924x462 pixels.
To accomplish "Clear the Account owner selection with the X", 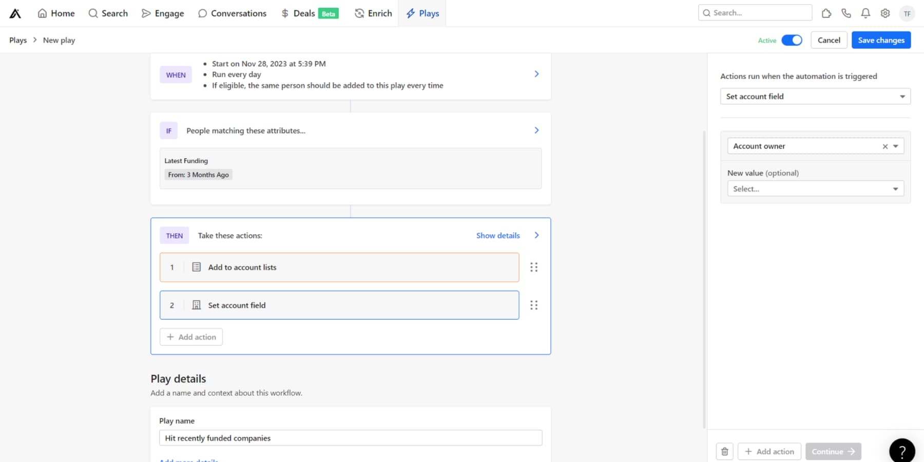I will point(885,146).
